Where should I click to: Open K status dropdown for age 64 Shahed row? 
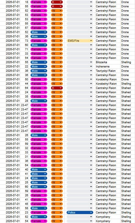[57, 88]
